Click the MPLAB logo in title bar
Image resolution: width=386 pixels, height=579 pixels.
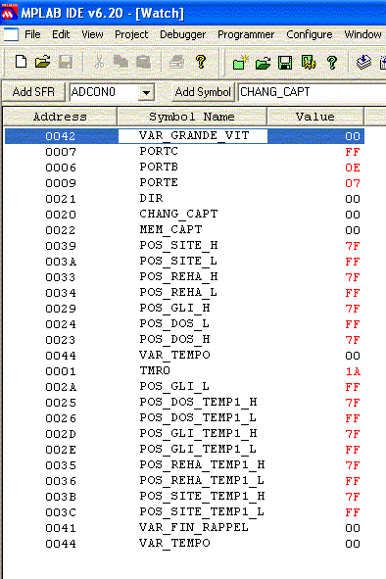coord(9,13)
